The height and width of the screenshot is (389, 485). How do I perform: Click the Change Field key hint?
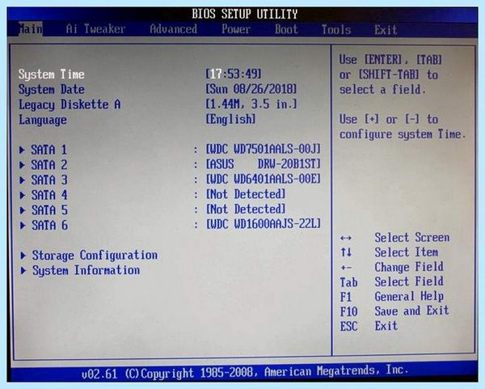tap(409, 267)
